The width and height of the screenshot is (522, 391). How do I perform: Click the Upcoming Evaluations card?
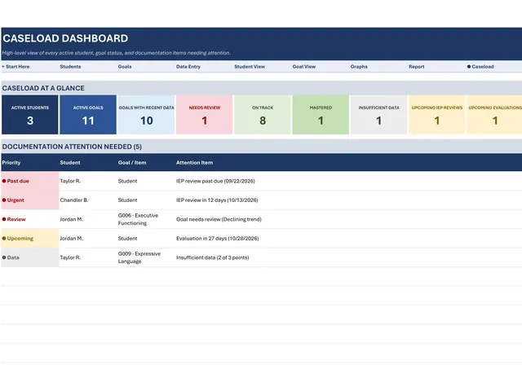click(x=495, y=115)
